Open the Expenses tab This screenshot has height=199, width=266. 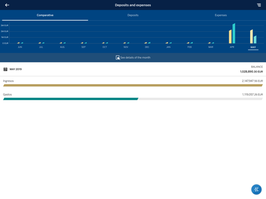click(x=221, y=15)
